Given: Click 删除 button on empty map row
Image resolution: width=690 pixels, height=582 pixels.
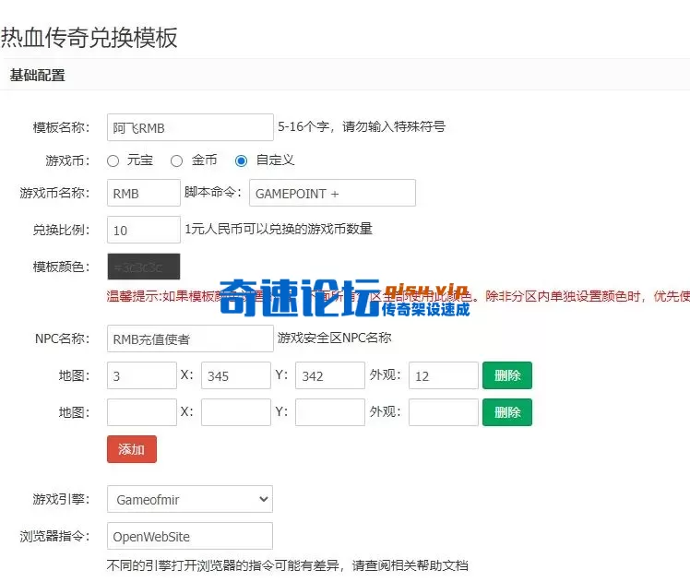Looking at the screenshot, I should point(506,412).
